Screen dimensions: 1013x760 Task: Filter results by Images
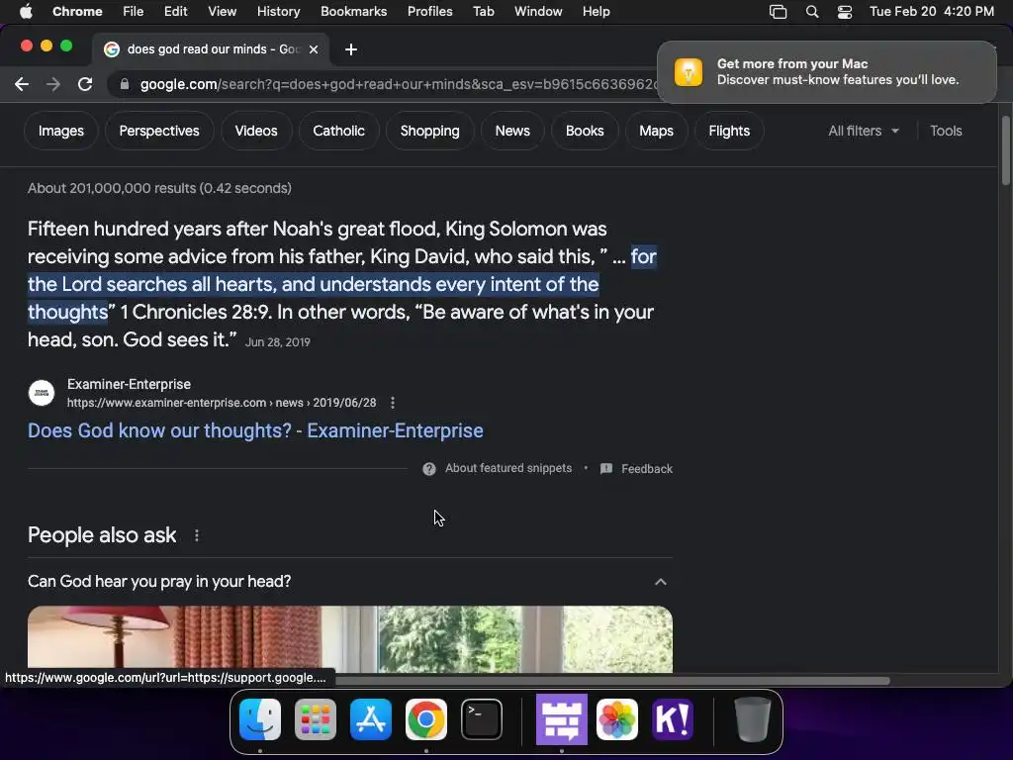[x=60, y=131]
